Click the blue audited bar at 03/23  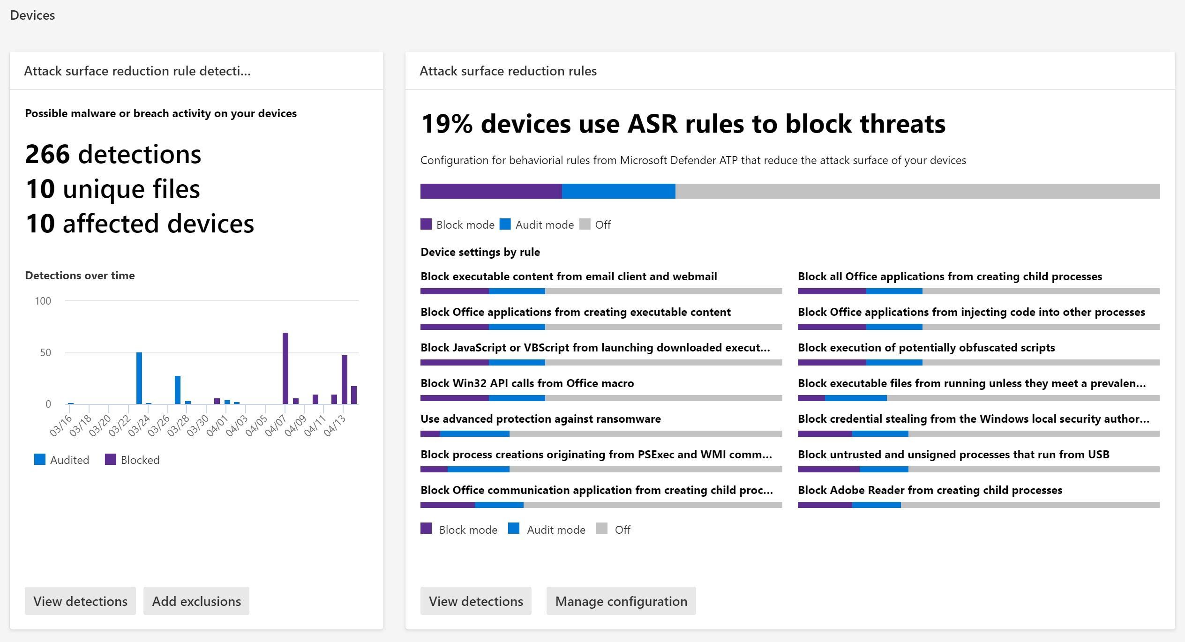(139, 378)
